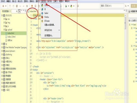Click the orange bookmark toolbar icon
Screen dimensions: 137x103
32,6
